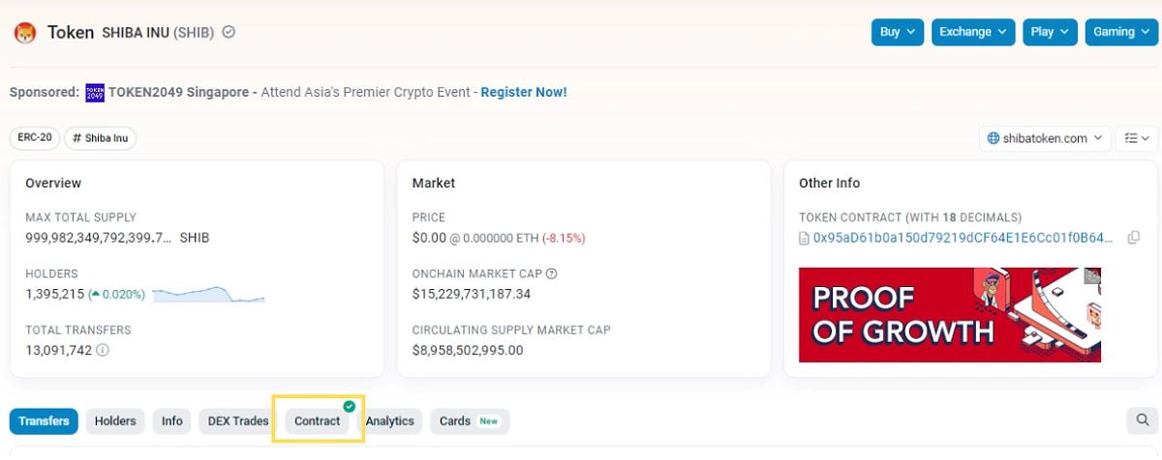
Task: Copy the token contract address
Action: (x=1134, y=238)
